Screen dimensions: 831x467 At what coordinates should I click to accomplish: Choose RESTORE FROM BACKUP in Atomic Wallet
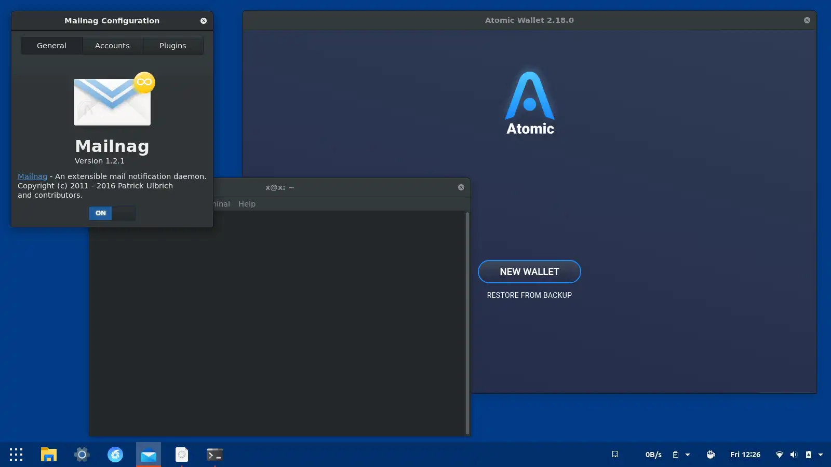[x=529, y=295]
